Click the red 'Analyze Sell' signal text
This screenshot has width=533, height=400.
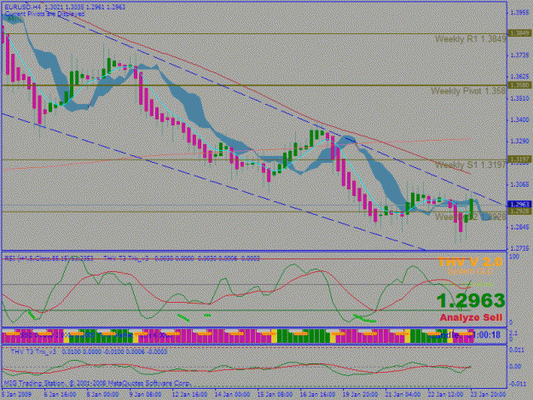(471, 318)
